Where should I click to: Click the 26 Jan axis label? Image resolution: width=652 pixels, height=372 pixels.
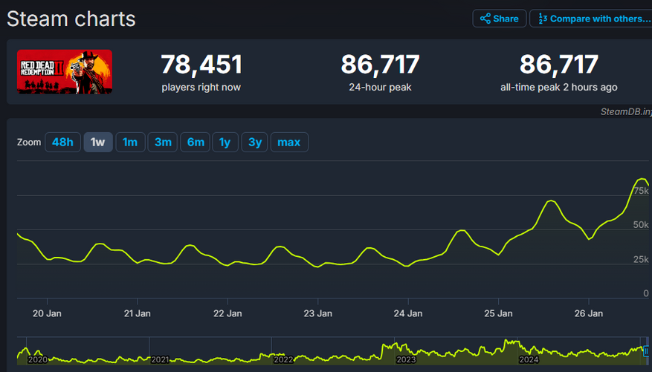click(x=588, y=313)
